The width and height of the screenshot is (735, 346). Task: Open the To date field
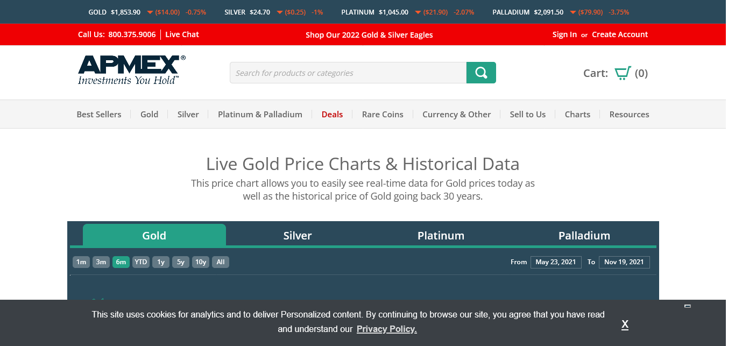click(624, 262)
